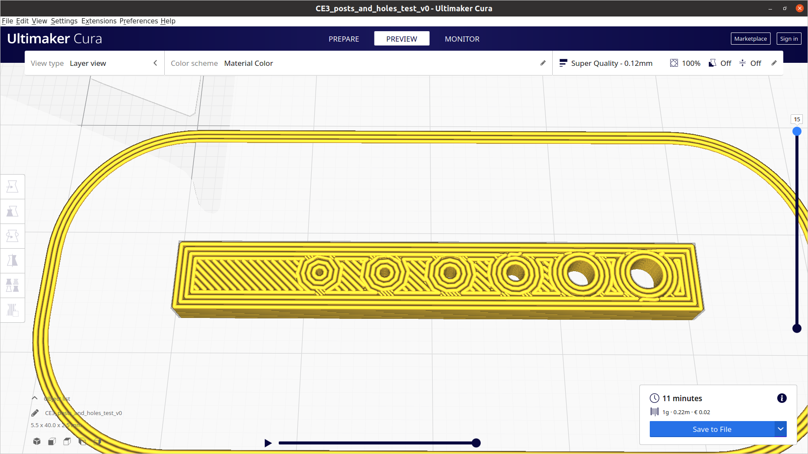
Task: Switch to the PREPARE stage tab
Action: click(x=344, y=39)
